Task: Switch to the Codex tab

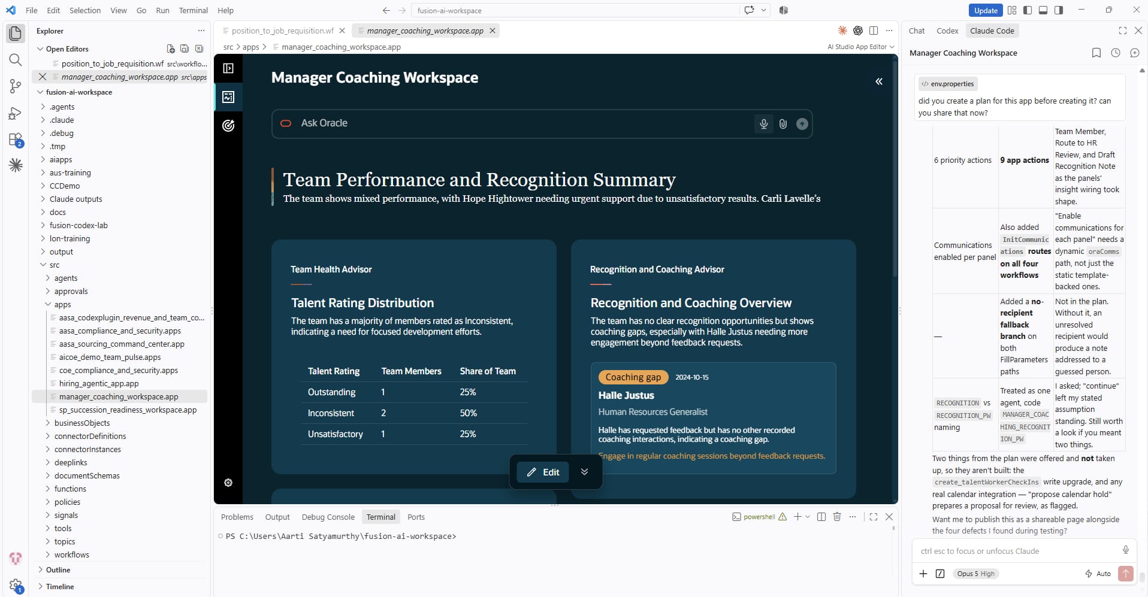Action: pyautogui.click(x=947, y=31)
